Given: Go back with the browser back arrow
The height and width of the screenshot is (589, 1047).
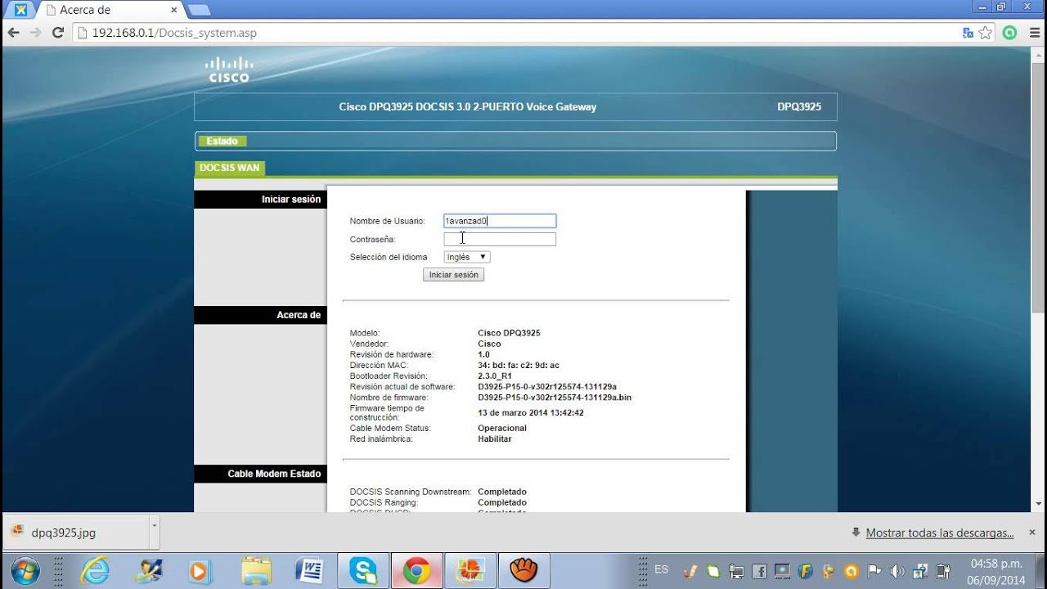Looking at the screenshot, I should coord(13,33).
